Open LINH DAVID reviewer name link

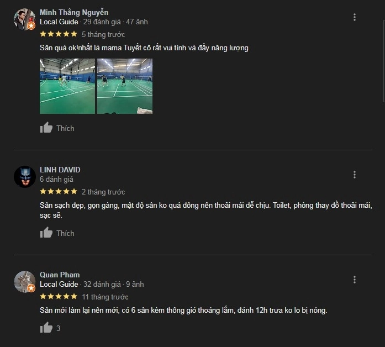tap(60, 170)
